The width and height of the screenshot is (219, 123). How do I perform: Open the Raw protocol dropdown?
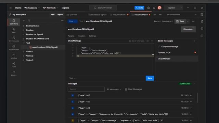point(72,21)
